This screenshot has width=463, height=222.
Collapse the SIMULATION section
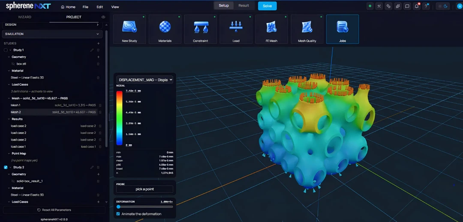[52, 34]
